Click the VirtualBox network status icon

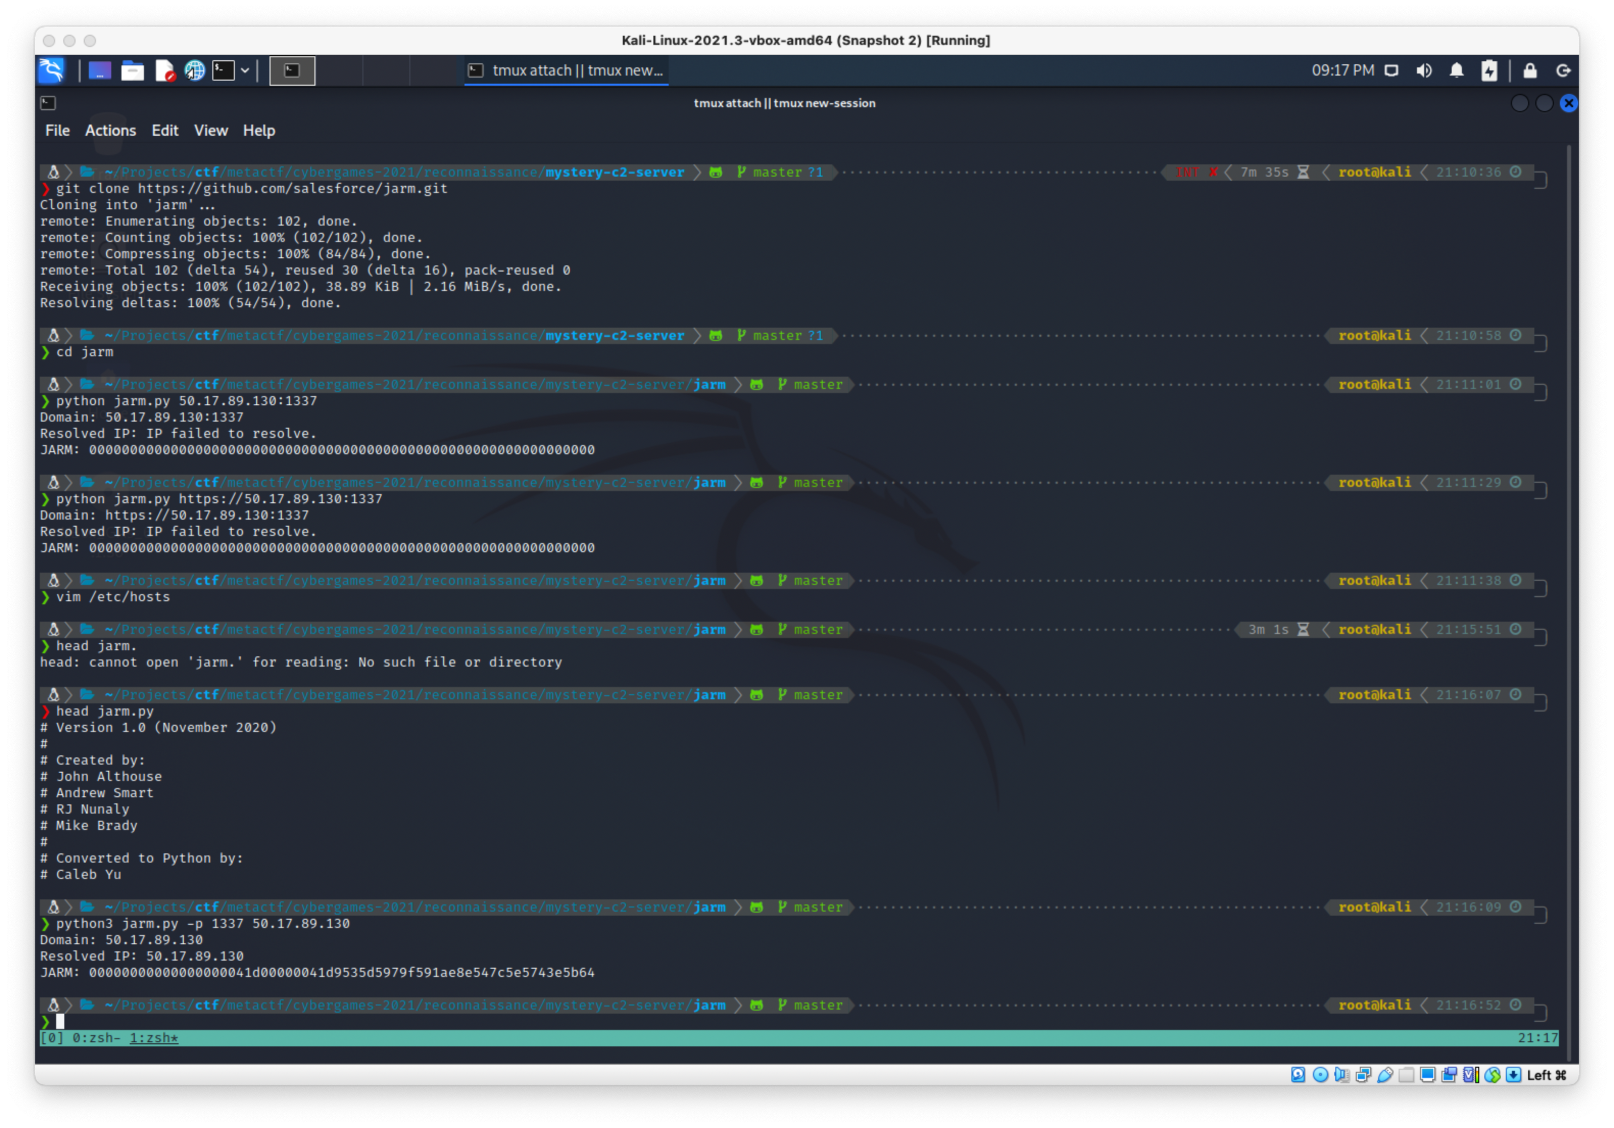pyautogui.click(x=1363, y=1074)
